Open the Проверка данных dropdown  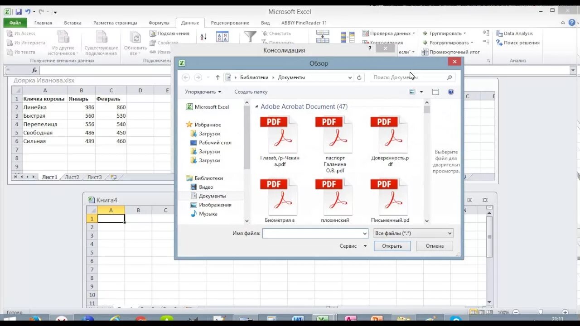414,34
